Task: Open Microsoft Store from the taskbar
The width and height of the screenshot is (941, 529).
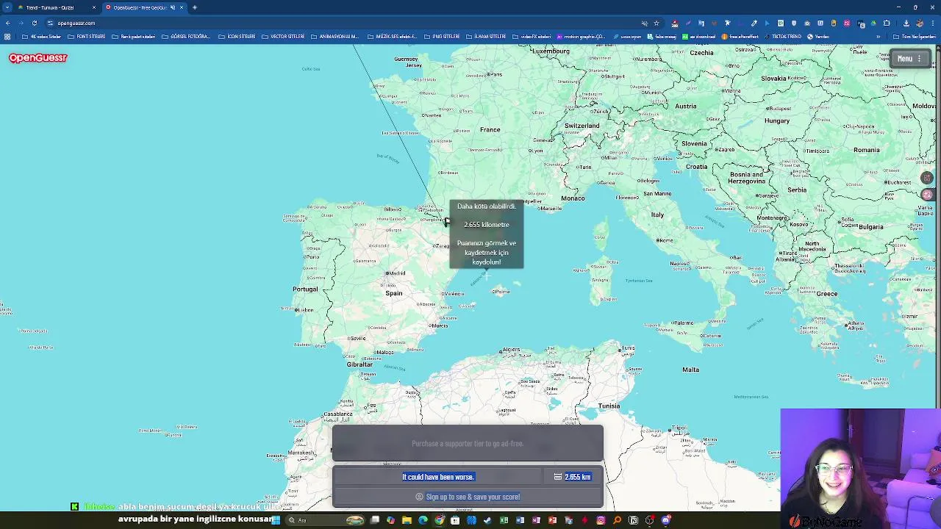Action: [x=455, y=520]
